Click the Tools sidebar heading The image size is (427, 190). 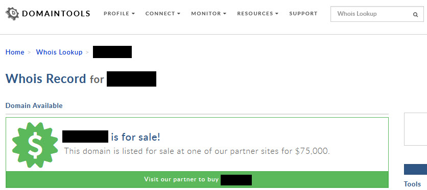(412, 184)
